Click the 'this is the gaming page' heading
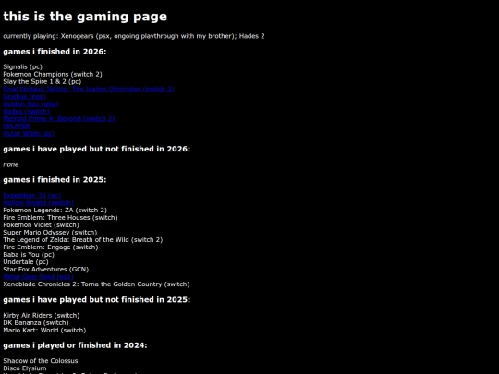Screen dimensions: 499x374 click(x=85, y=17)
